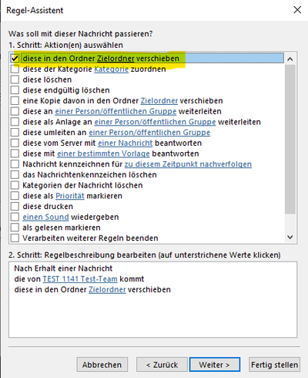Screen dimensions: 308x378
Task: Enable the 'diese löschen' checkbox
Action: tap(15, 79)
